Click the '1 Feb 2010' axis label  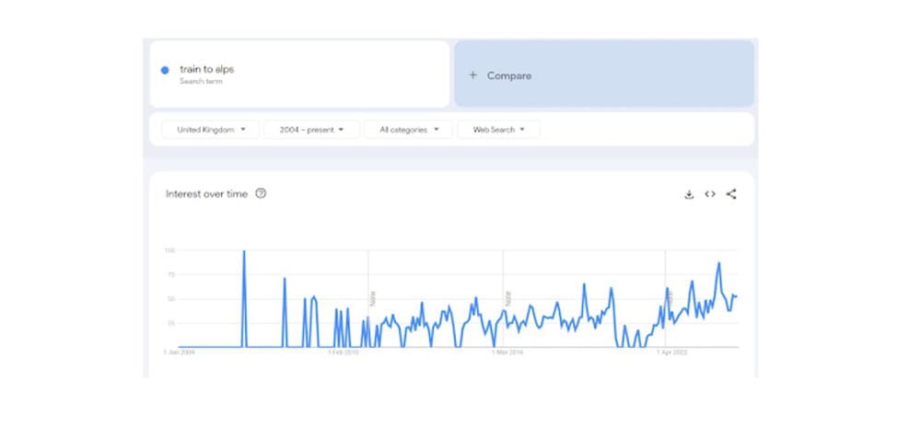point(343,352)
